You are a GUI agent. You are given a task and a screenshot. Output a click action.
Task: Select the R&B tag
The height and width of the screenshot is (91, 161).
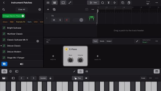pyautogui.click(x=12, y=22)
